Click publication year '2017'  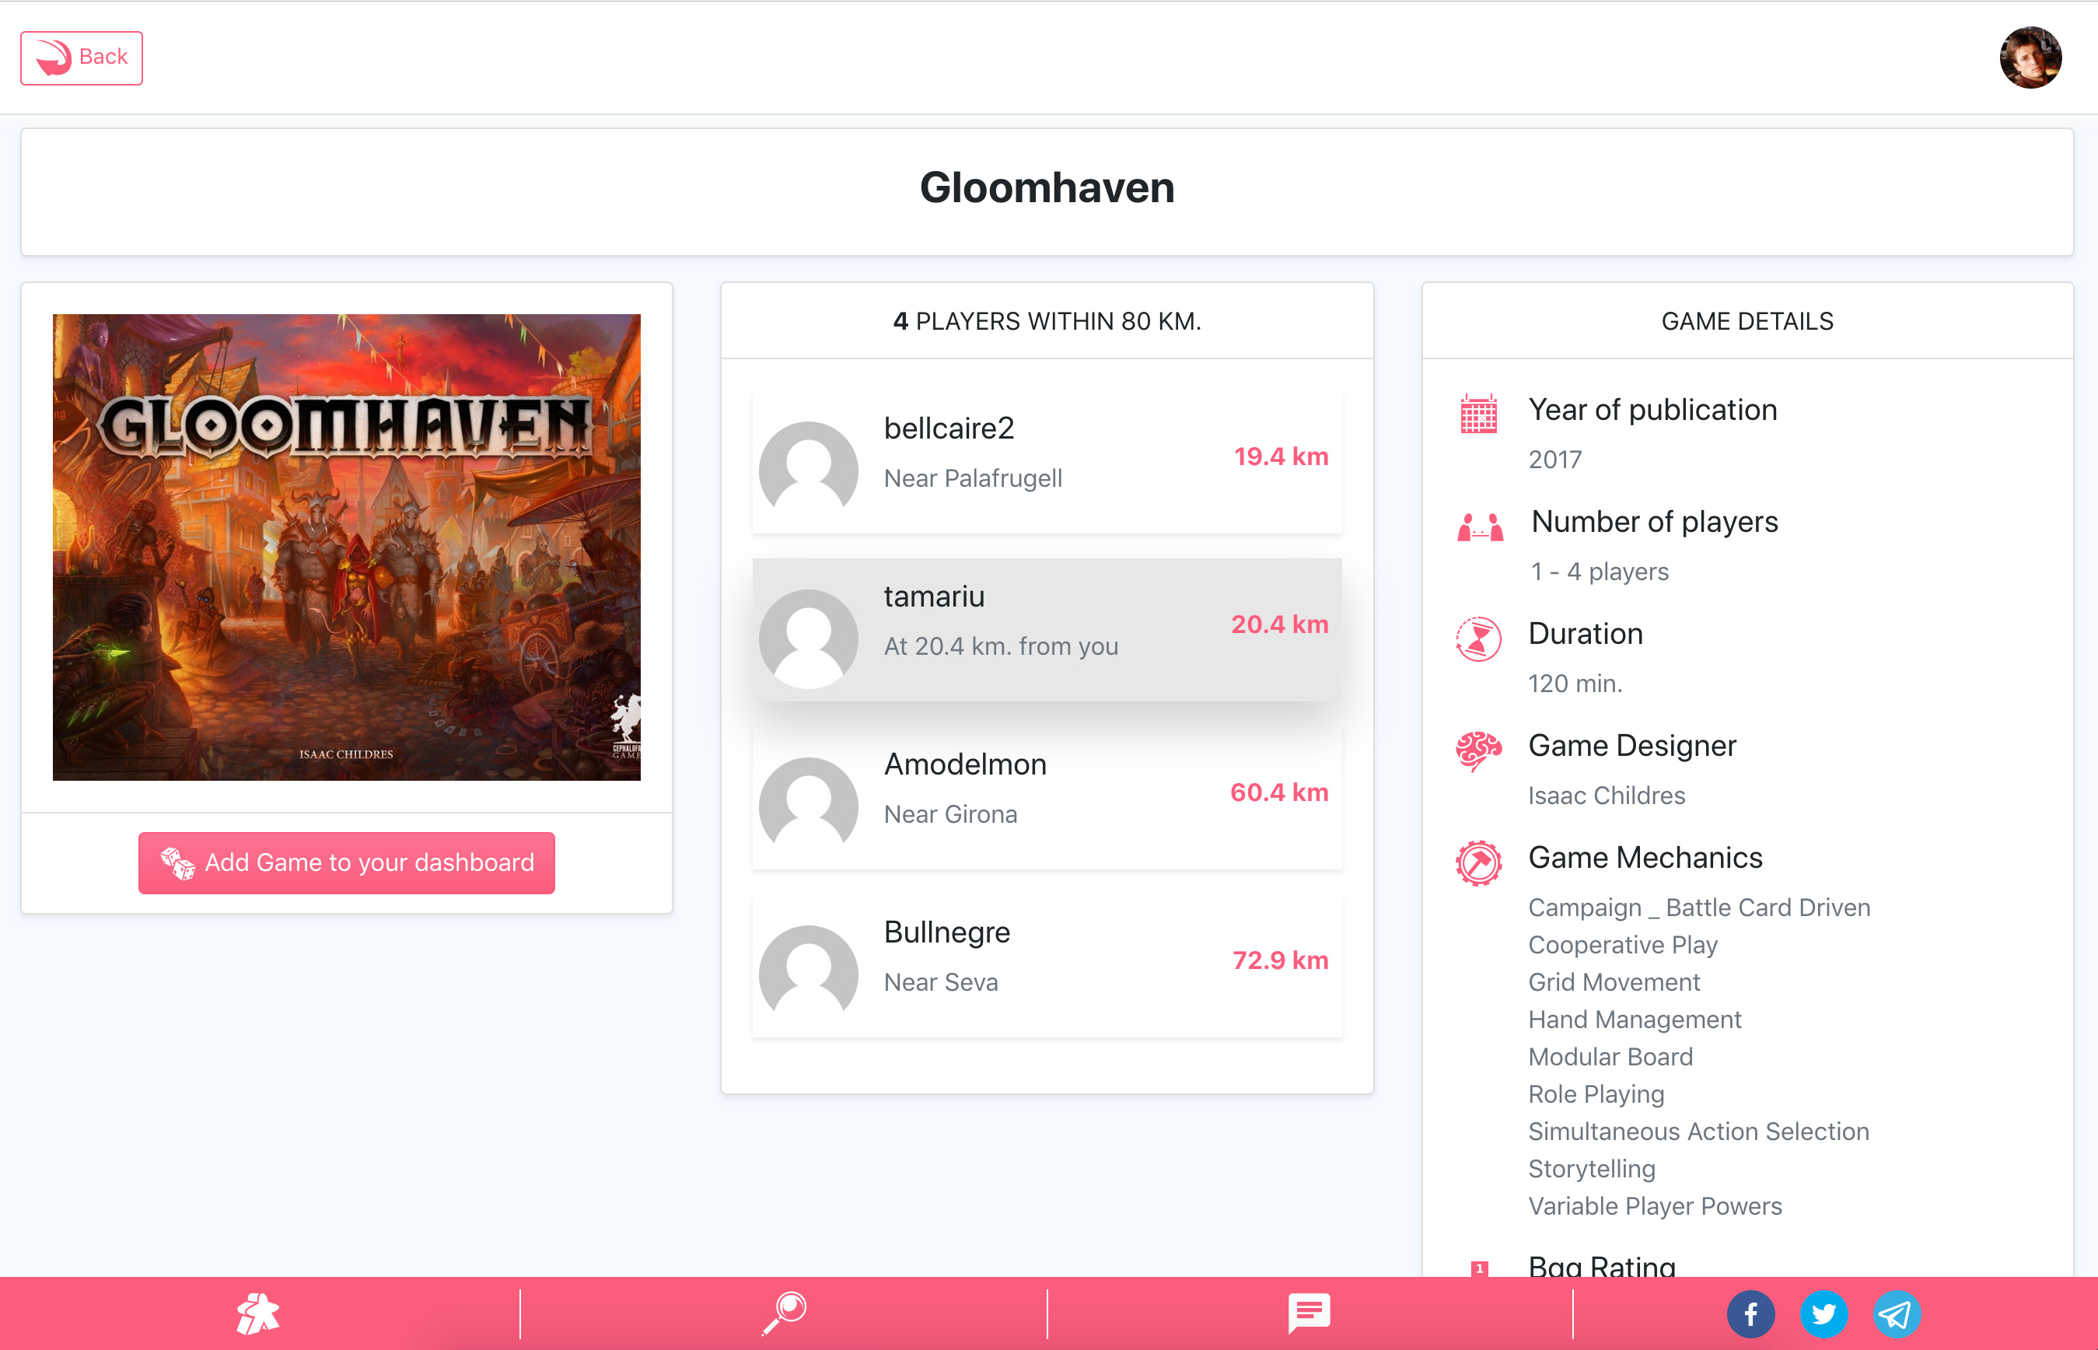(1554, 460)
